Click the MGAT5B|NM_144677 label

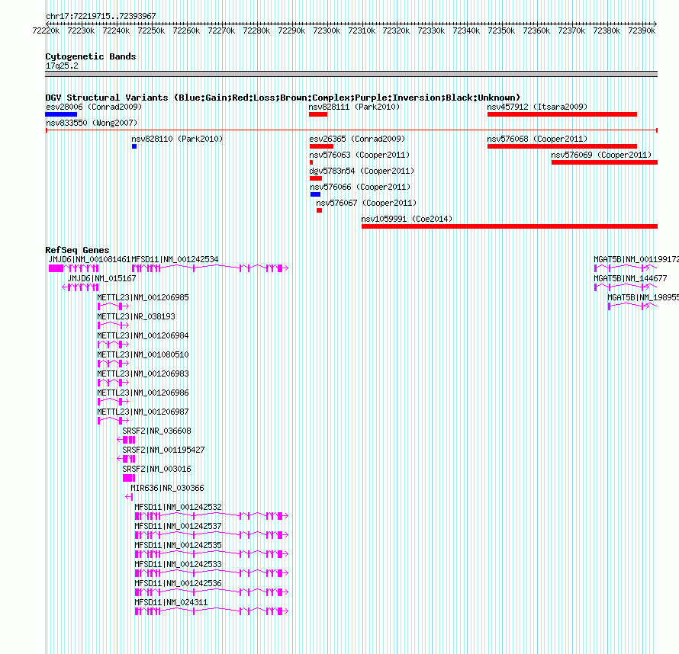click(630, 278)
